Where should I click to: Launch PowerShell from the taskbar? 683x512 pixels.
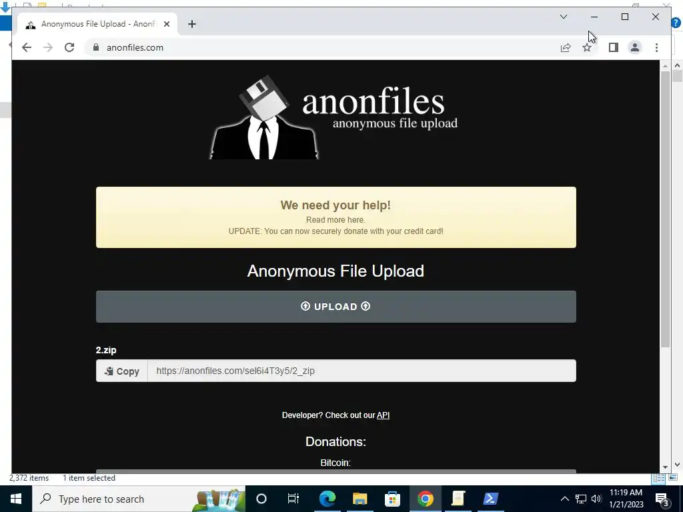490,499
